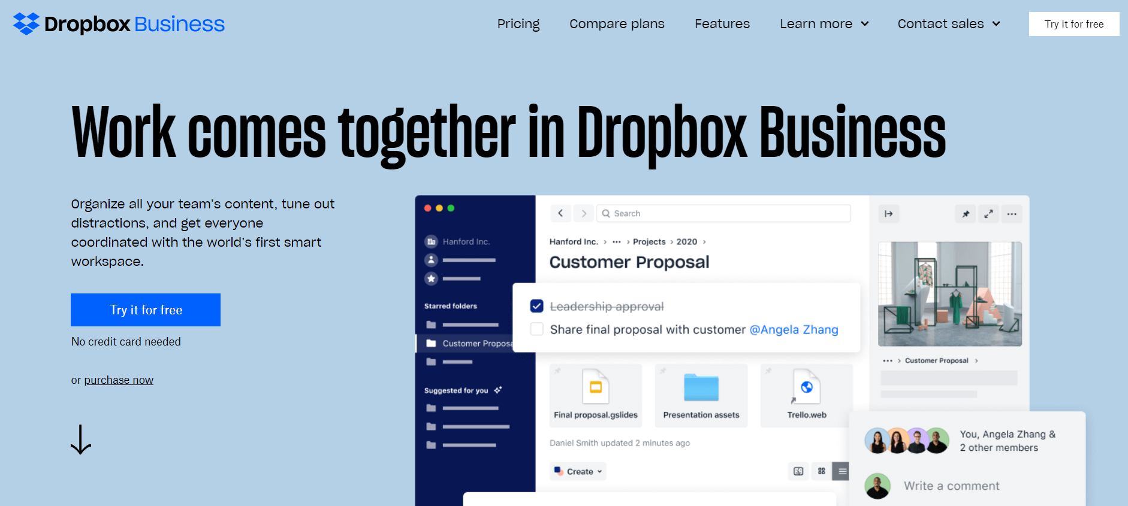The width and height of the screenshot is (1128, 506).
Task: Click Projects in the breadcrumb
Action: (x=649, y=242)
